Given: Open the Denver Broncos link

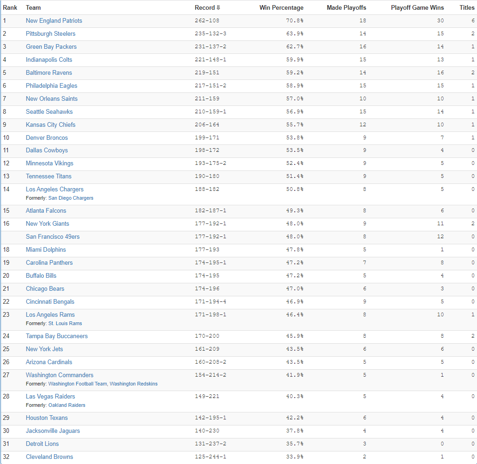Looking at the screenshot, I should point(47,137).
